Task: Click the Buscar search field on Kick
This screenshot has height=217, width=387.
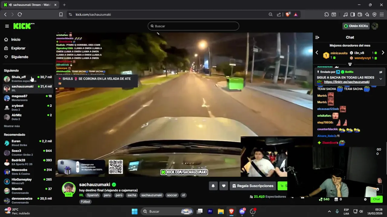Action: pos(193,26)
